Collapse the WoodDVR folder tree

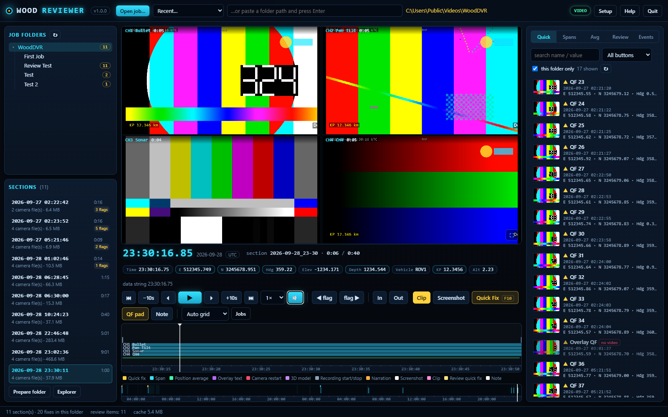13,48
